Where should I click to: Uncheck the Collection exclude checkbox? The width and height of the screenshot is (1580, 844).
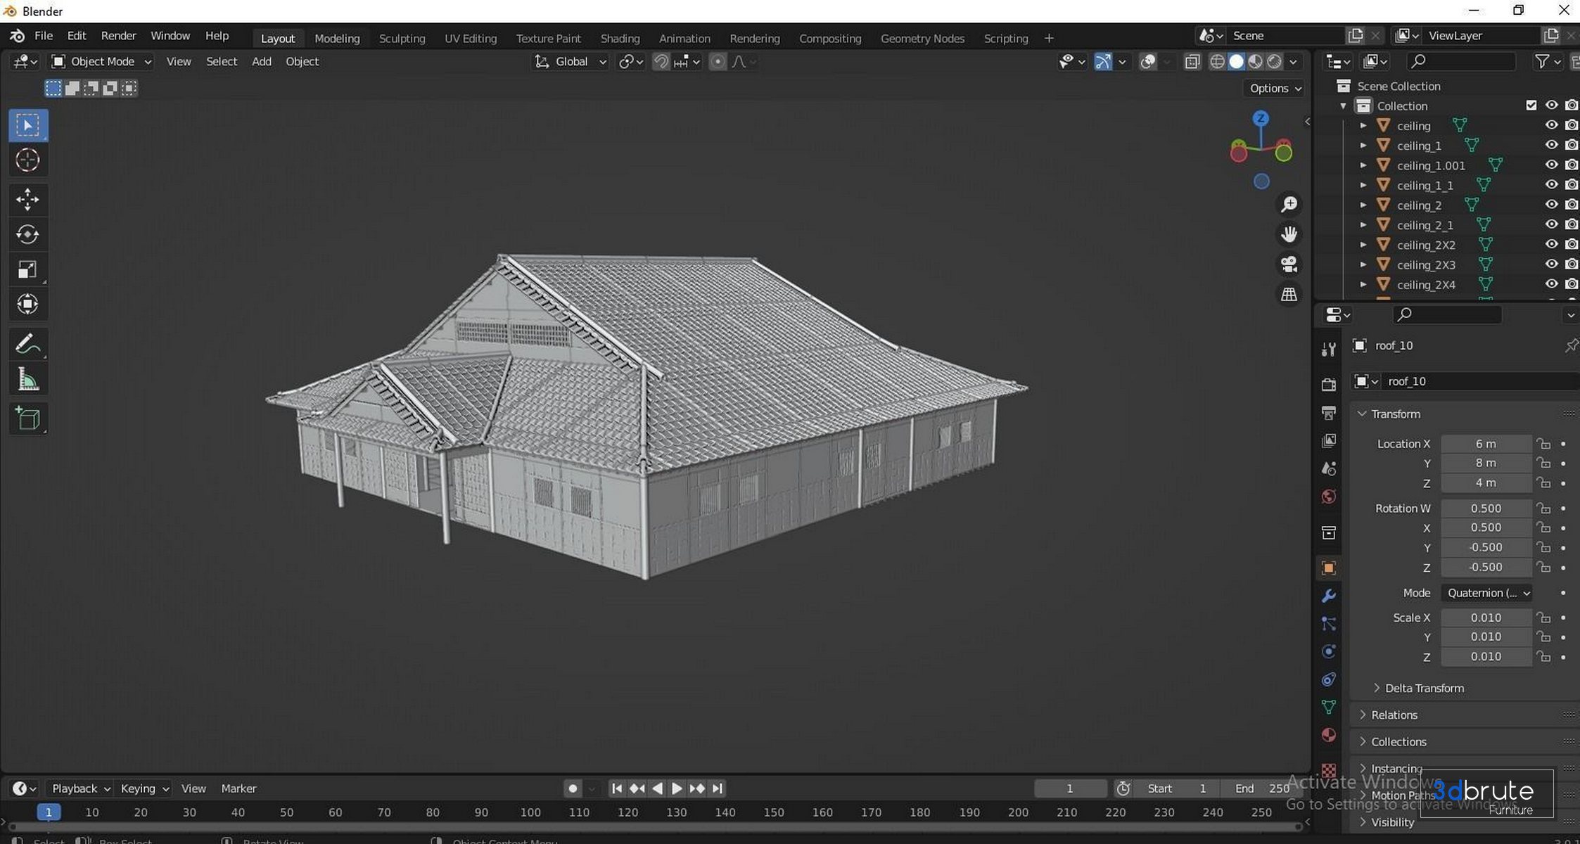click(x=1531, y=105)
